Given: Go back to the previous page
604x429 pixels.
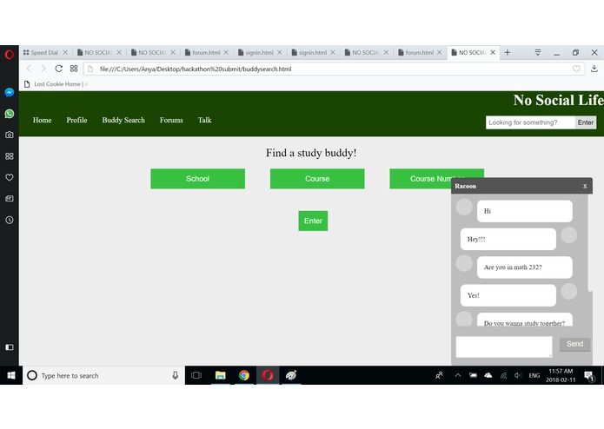Looking at the screenshot, I should coord(29,69).
